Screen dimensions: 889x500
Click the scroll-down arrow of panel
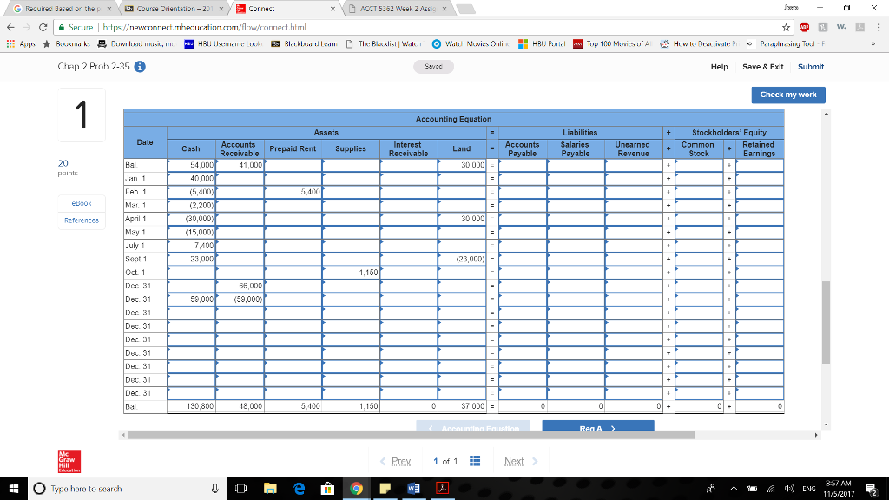coord(826,424)
